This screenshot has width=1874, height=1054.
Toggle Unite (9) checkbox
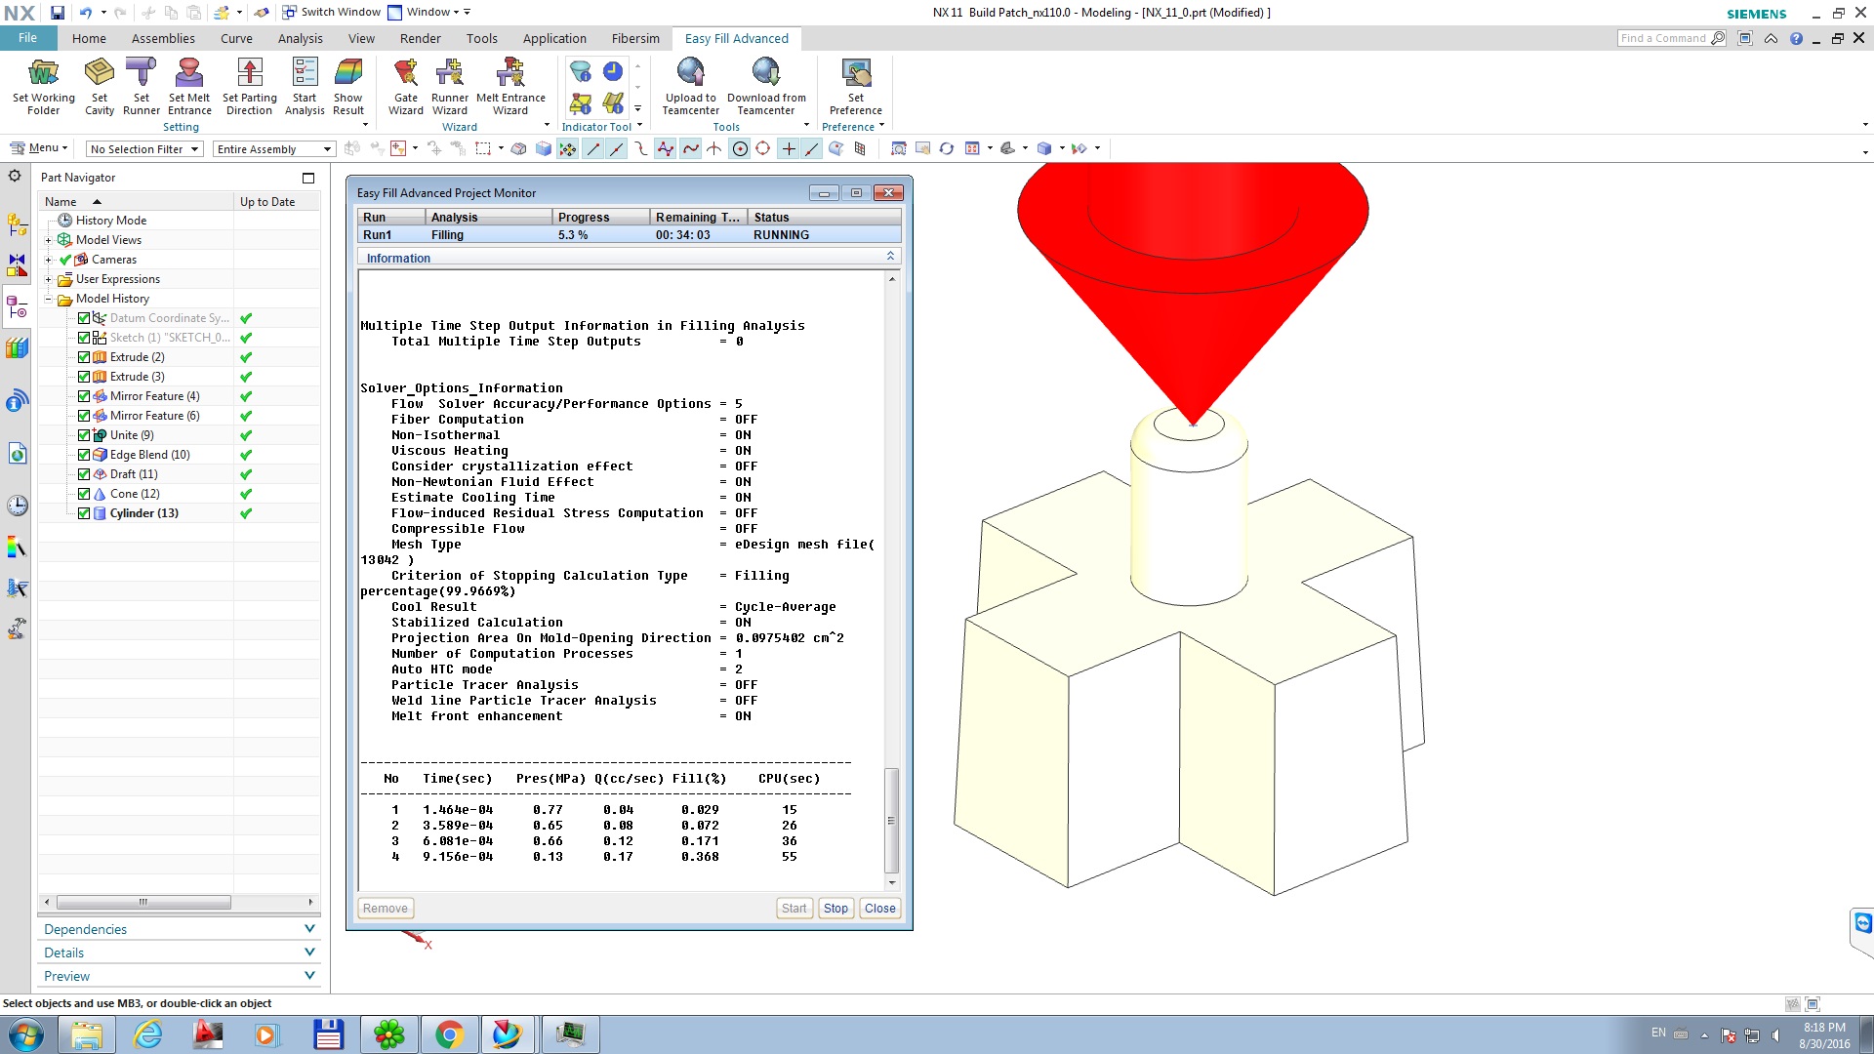tap(84, 435)
